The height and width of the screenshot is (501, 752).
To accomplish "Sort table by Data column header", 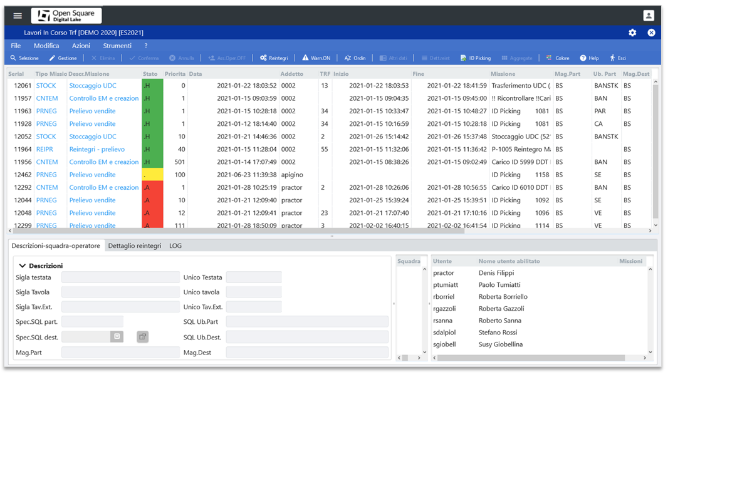I will (196, 74).
